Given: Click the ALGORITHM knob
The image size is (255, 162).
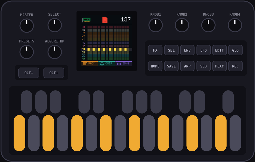Looking at the screenshot, I should 55,52.
